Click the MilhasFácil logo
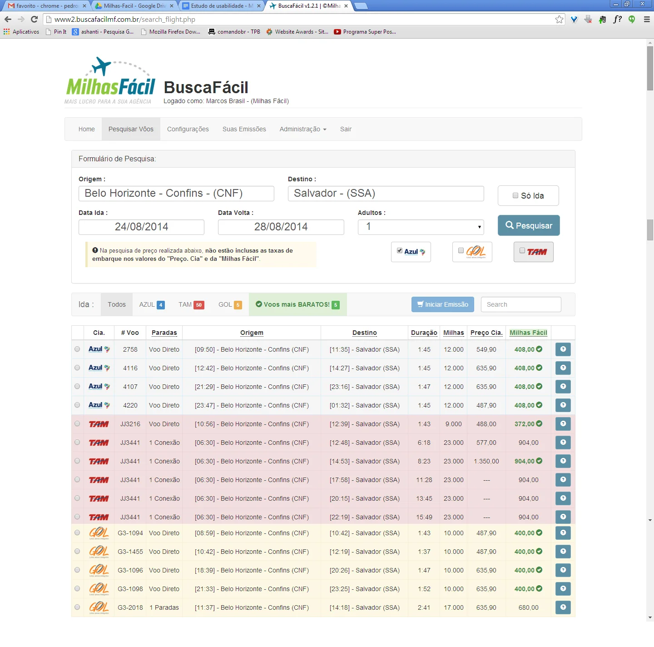This screenshot has height=647, width=654. (x=110, y=80)
